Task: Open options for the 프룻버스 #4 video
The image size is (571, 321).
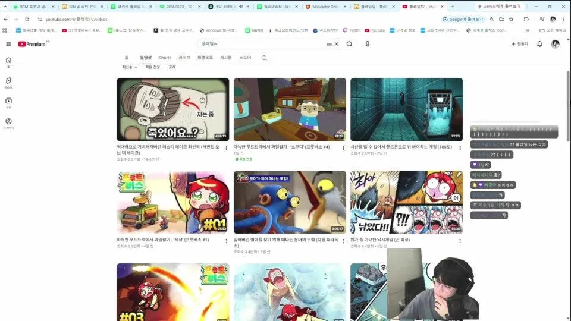Action: [343, 148]
